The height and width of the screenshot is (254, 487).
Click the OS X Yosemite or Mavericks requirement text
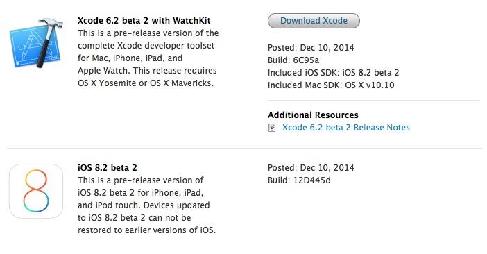coord(146,83)
